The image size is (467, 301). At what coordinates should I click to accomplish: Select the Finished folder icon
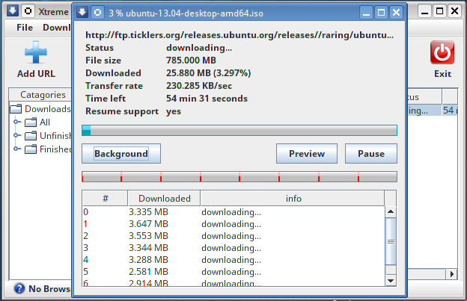(x=31, y=149)
